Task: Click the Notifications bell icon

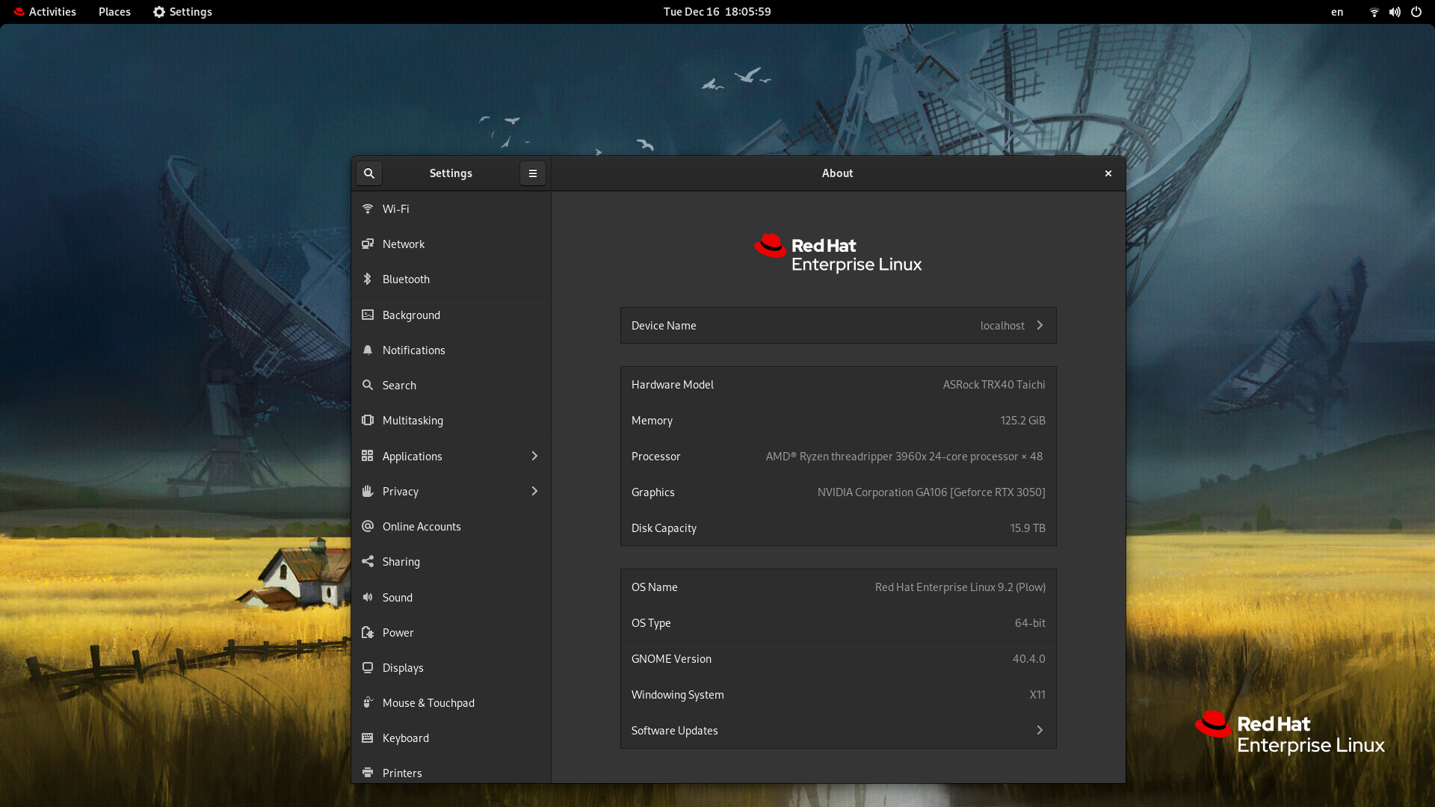Action: 368,350
